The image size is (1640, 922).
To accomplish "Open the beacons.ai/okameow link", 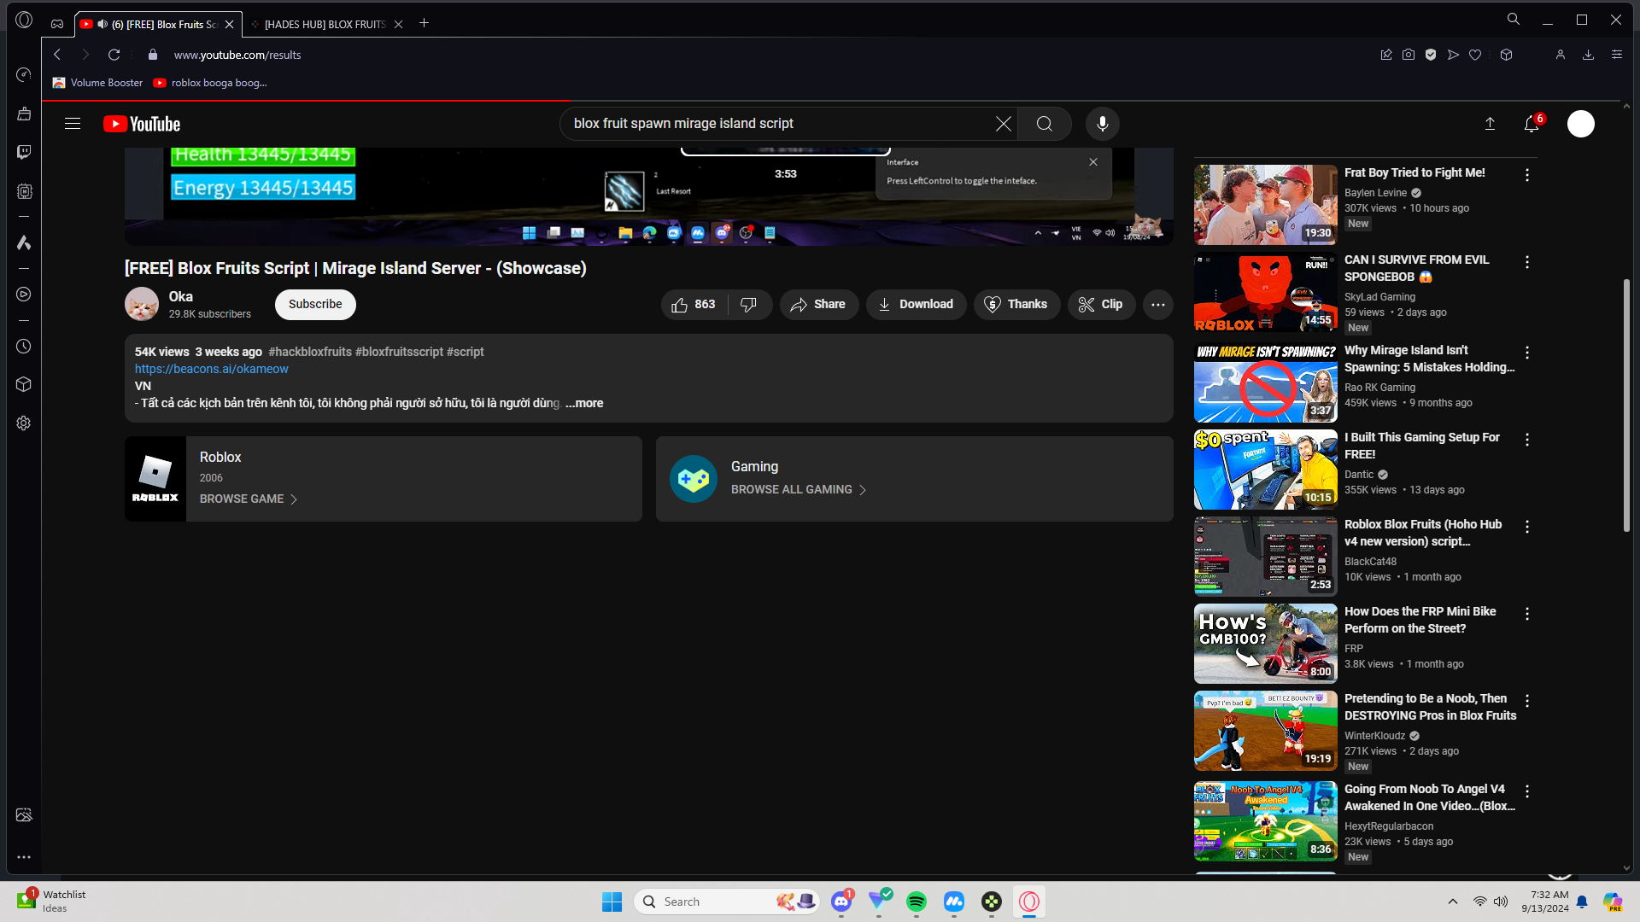I will coord(212,369).
